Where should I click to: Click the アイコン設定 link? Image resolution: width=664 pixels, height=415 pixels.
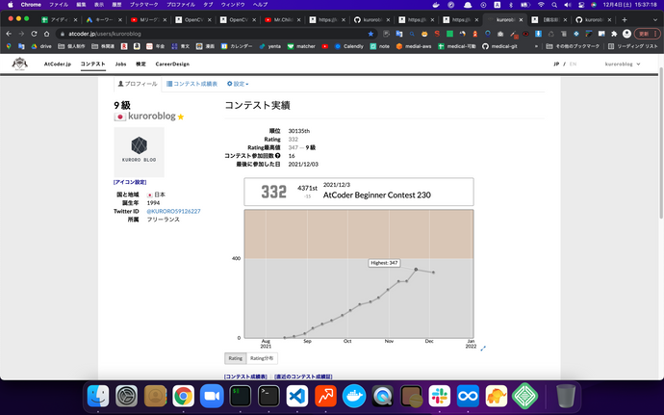point(130,182)
